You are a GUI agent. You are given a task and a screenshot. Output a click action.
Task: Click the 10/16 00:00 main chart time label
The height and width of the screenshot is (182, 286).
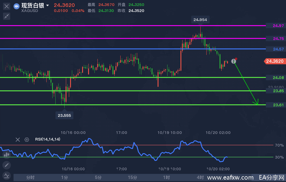[x=73, y=133]
